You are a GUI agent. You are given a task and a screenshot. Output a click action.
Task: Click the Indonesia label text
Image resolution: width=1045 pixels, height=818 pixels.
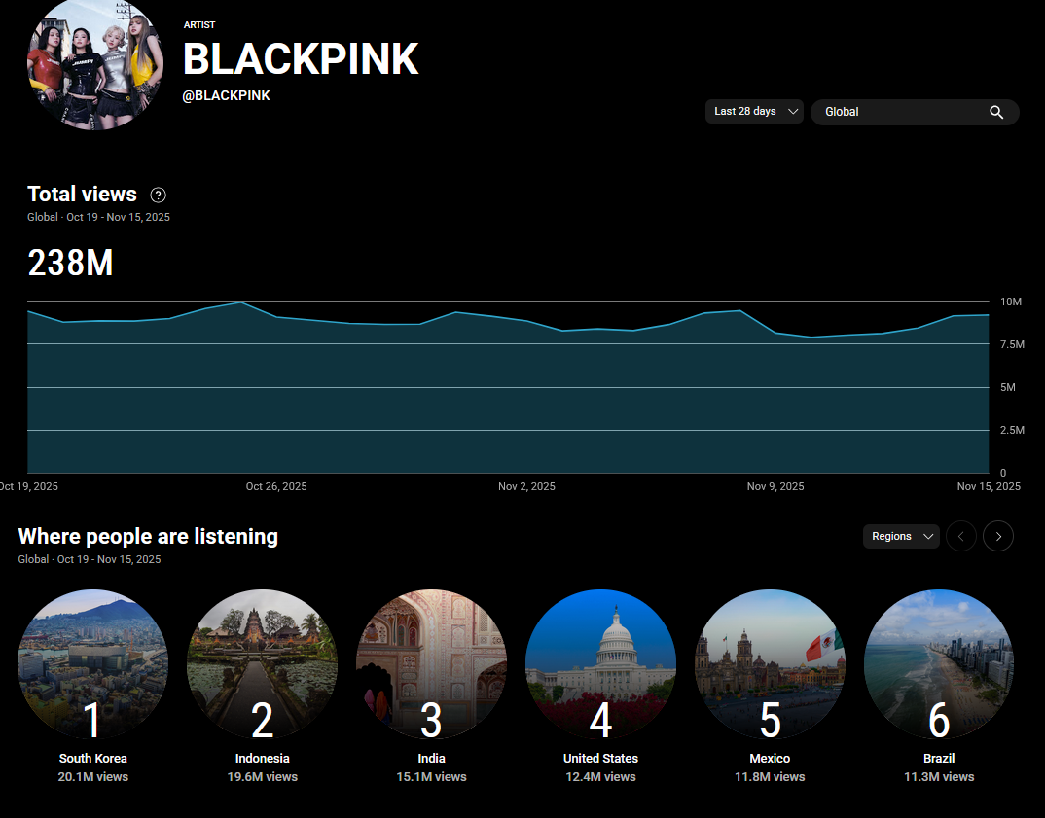pos(262,758)
